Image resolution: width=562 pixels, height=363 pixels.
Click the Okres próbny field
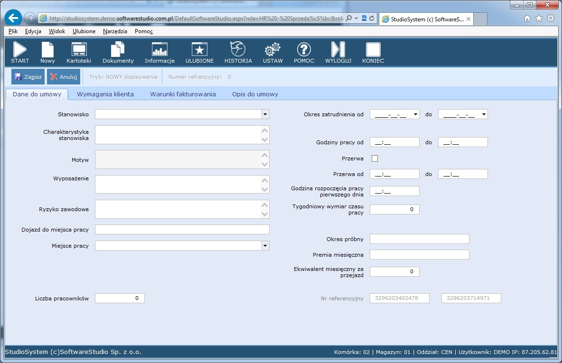419,239
